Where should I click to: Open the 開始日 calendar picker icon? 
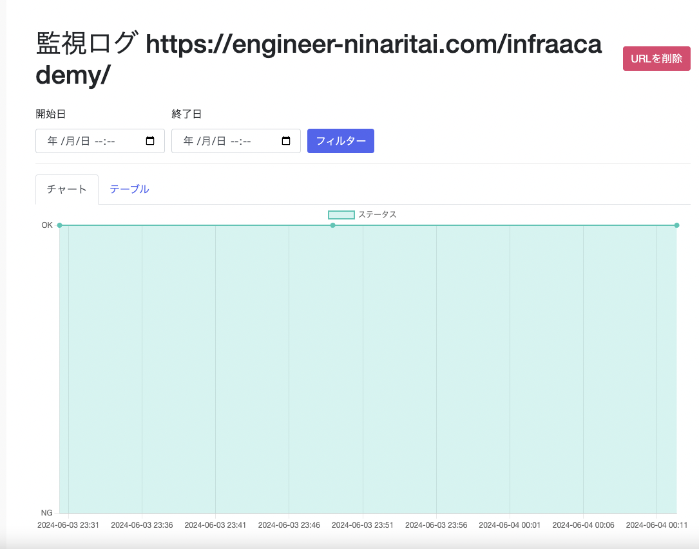151,141
